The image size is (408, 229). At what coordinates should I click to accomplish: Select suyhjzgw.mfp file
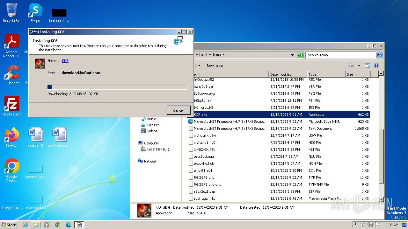coord(279,198)
